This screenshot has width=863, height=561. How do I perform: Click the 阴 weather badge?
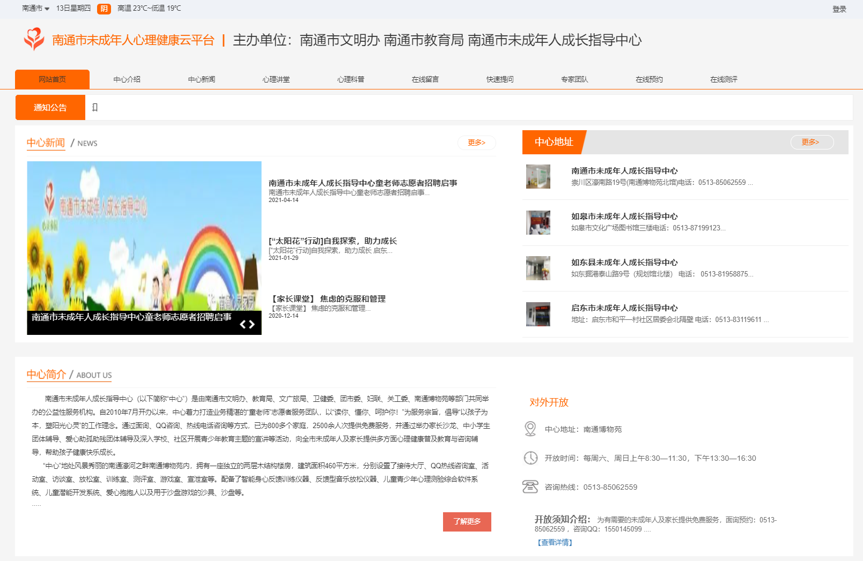tap(104, 9)
